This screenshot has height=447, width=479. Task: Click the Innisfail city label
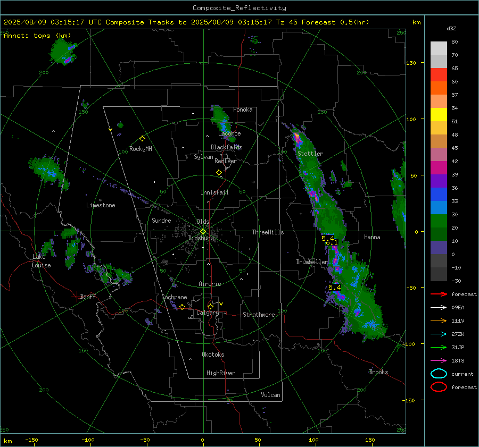214,192
